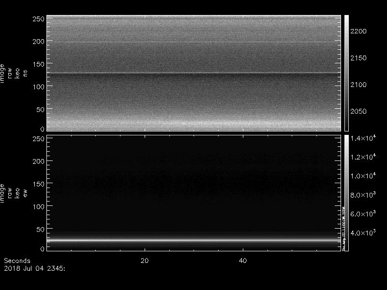This screenshot has height=290, width=387.
Task: Select the 1.4×10⁴ colorbar label
Action: click(363, 138)
